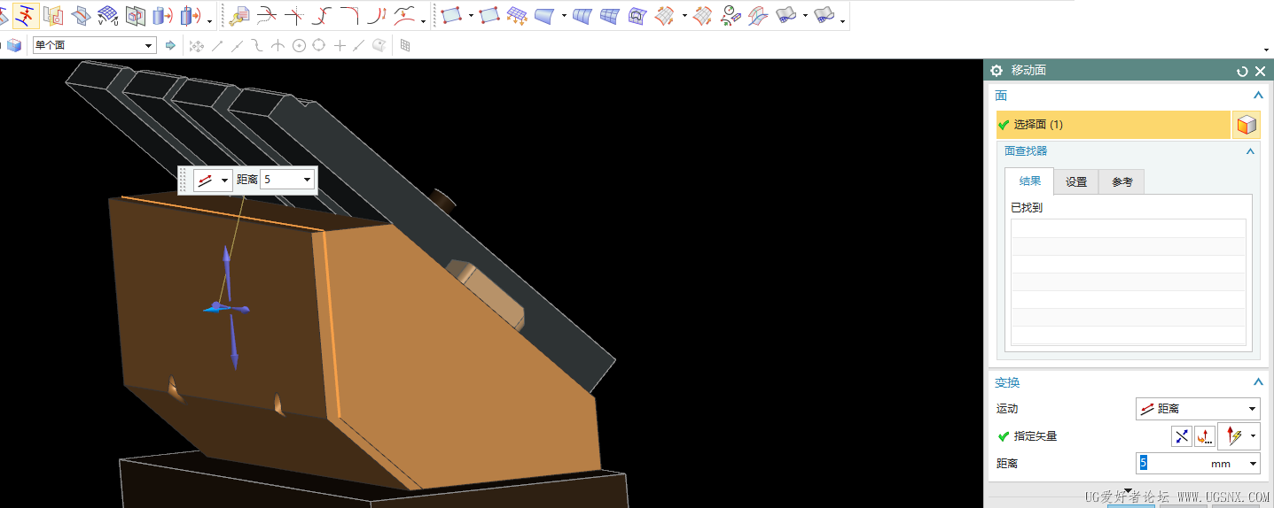Select the four-point surface icon
The image size is (1274, 508).
[x=451, y=15]
